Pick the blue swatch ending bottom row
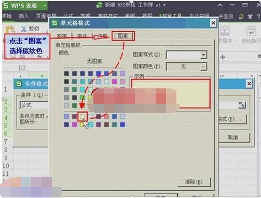The width and height of the screenshot is (261, 198). tap(122, 124)
